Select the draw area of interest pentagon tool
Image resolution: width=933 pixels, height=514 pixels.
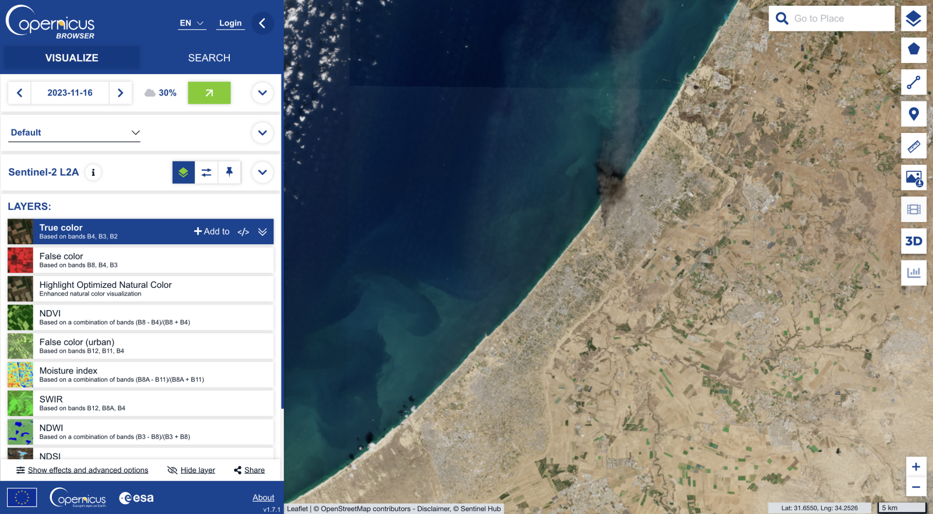(x=913, y=50)
